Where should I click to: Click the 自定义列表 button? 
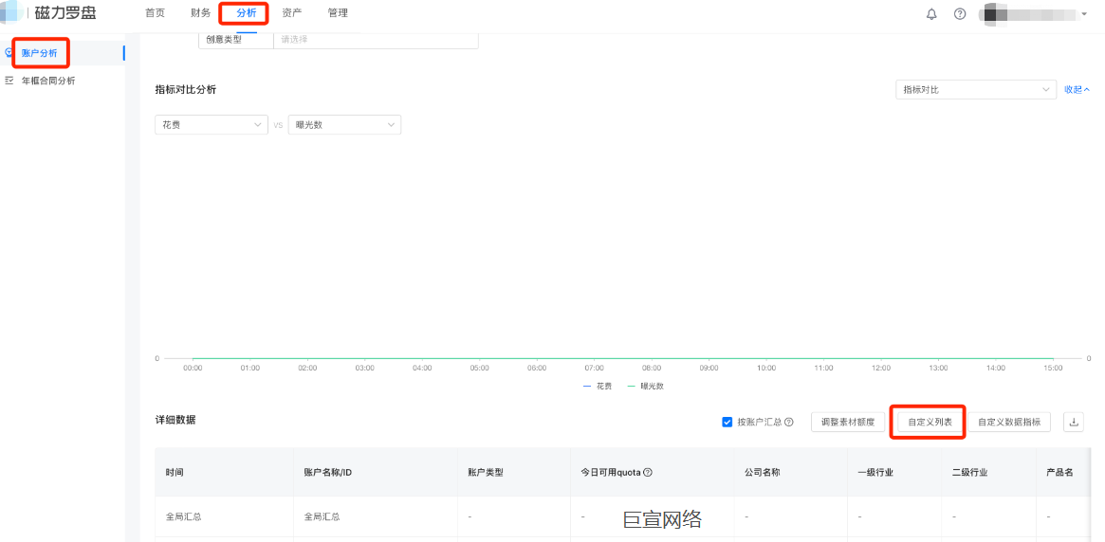click(930, 423)
